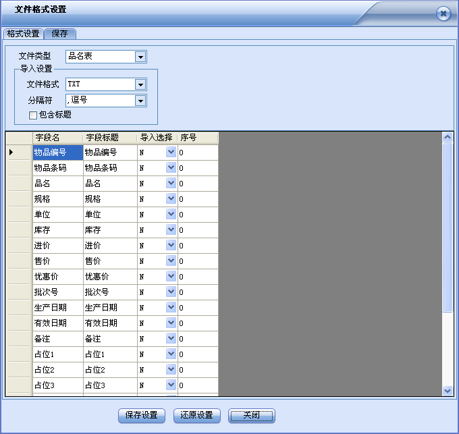This screenshot has height=434, width=459.
Task: Open 导入选择 dropdown for 生产日期 row
Action: (x=171, y=307)
